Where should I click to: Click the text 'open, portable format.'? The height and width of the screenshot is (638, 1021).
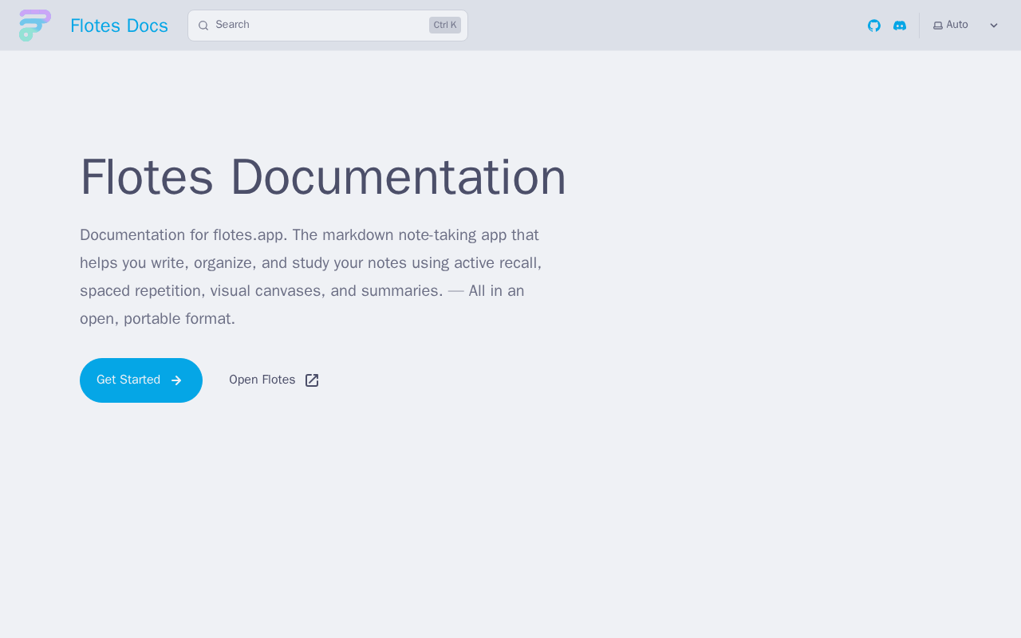pos(157,319)
